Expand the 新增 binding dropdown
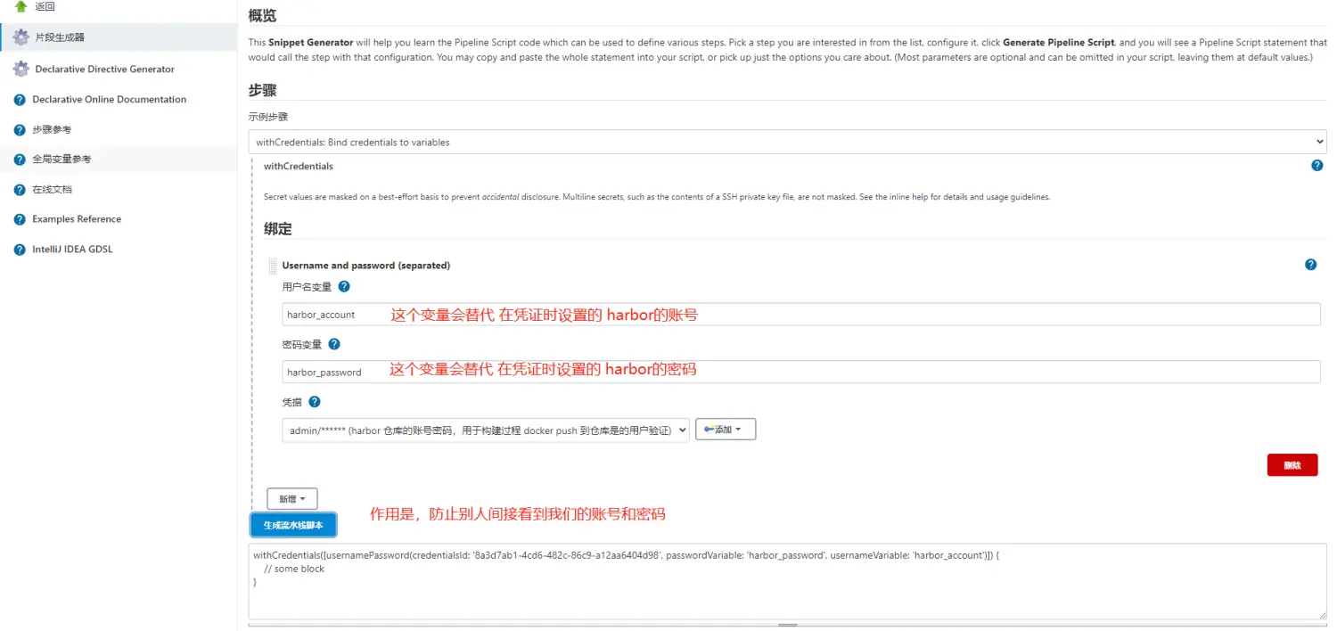1337x631 pixels. [291, 499]
